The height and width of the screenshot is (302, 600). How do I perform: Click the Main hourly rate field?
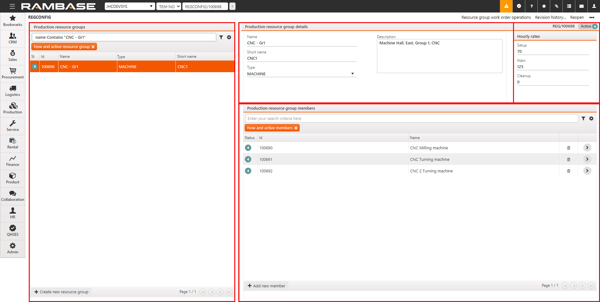pyautogui.click(x=552, y=67)
